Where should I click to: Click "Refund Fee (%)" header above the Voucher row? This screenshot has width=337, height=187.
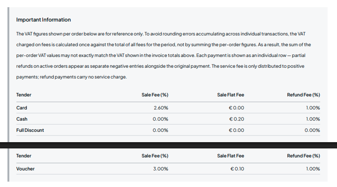pos(303,156)
